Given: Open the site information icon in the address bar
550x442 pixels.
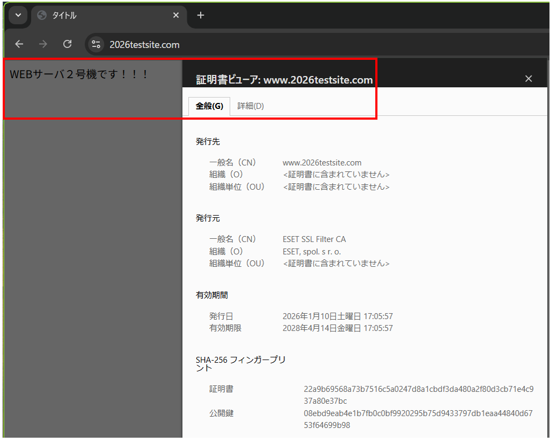Looking at the screenshot, I should click(x=97, y=44).
